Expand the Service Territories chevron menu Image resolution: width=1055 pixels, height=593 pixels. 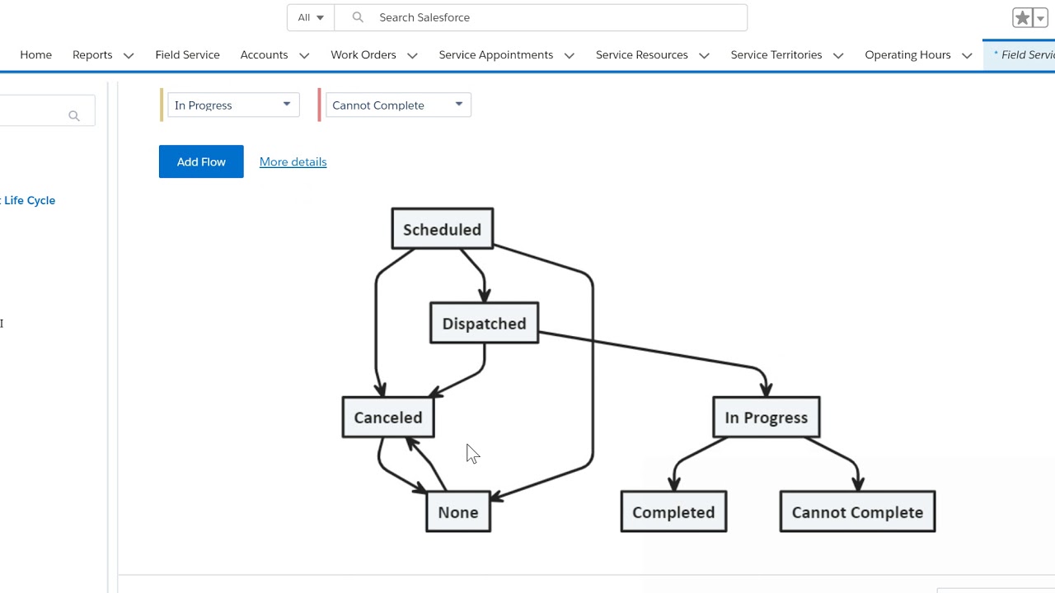coord(838,55)
